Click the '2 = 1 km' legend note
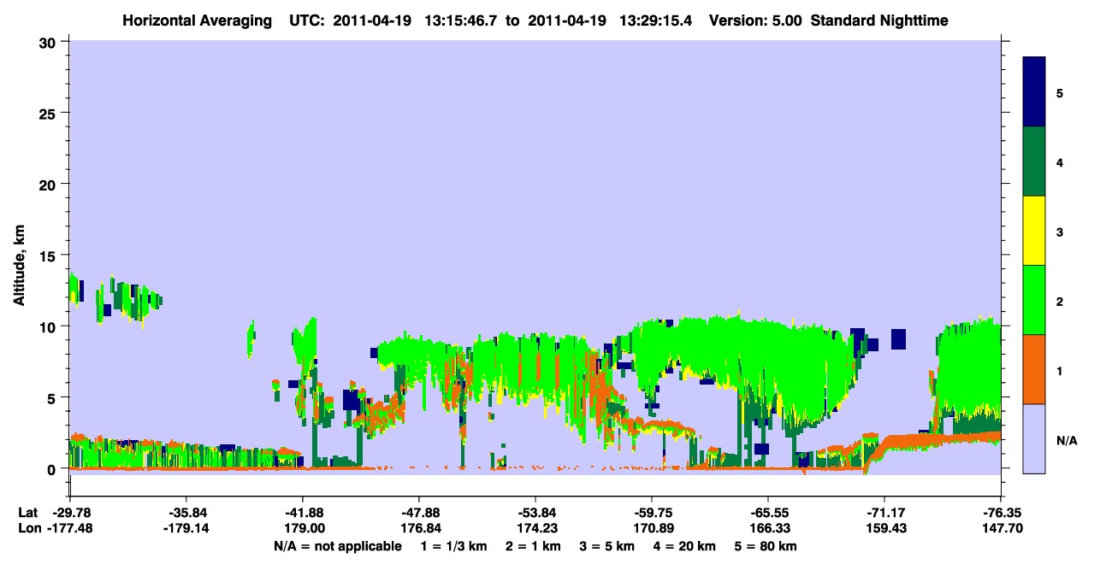This screenshot has width=1112, height=570. tap(533, 546)
